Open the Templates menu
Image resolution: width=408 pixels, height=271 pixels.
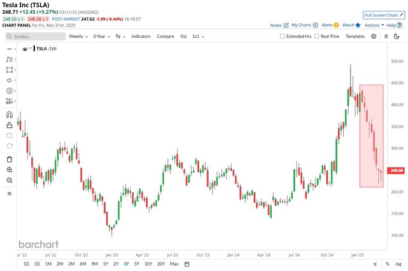(x=355, y=36)
